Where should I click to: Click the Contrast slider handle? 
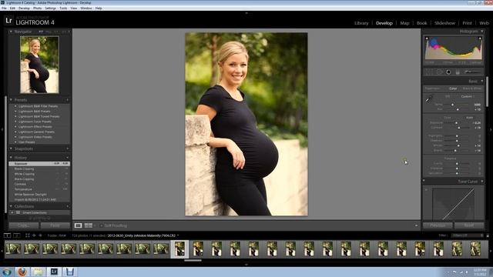click(x=459, y=128)
